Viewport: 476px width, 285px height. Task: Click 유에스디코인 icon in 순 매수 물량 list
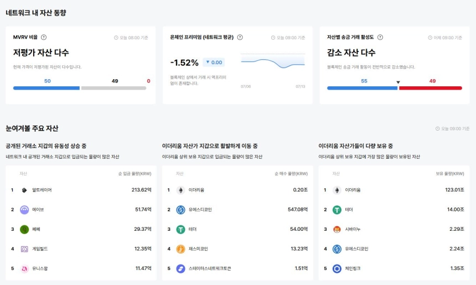point(180,210)
